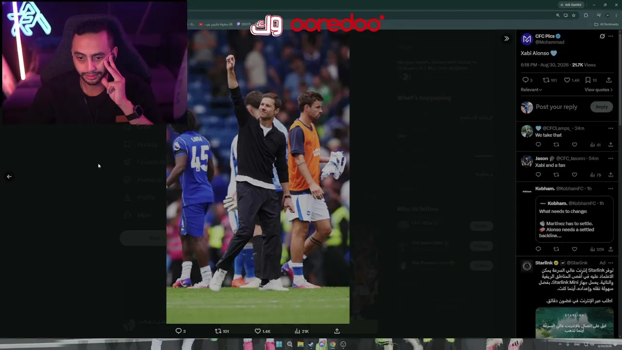Repost the 'Xabi and a fan' comment
Screen dimensions: 622x350
[556, 175]
